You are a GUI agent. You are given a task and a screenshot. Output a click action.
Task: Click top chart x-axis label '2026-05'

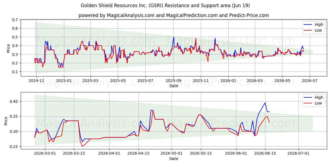click(282, 81)
